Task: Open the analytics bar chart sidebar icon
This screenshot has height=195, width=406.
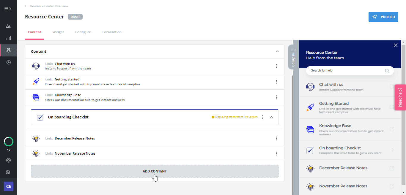Action: [x=8, y=38]
